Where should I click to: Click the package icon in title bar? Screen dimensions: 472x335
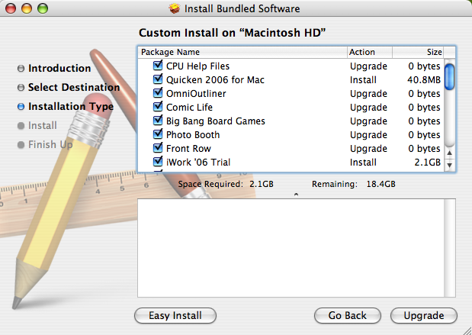[x=175, y=8]
